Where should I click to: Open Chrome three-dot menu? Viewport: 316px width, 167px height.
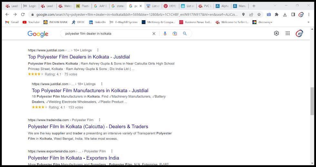tap(309, 14)
